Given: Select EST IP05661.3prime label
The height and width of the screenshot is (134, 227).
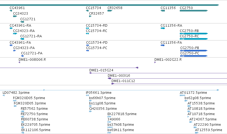Looking at the screenshot, I should pyautogui.click(x=99, y=93).
